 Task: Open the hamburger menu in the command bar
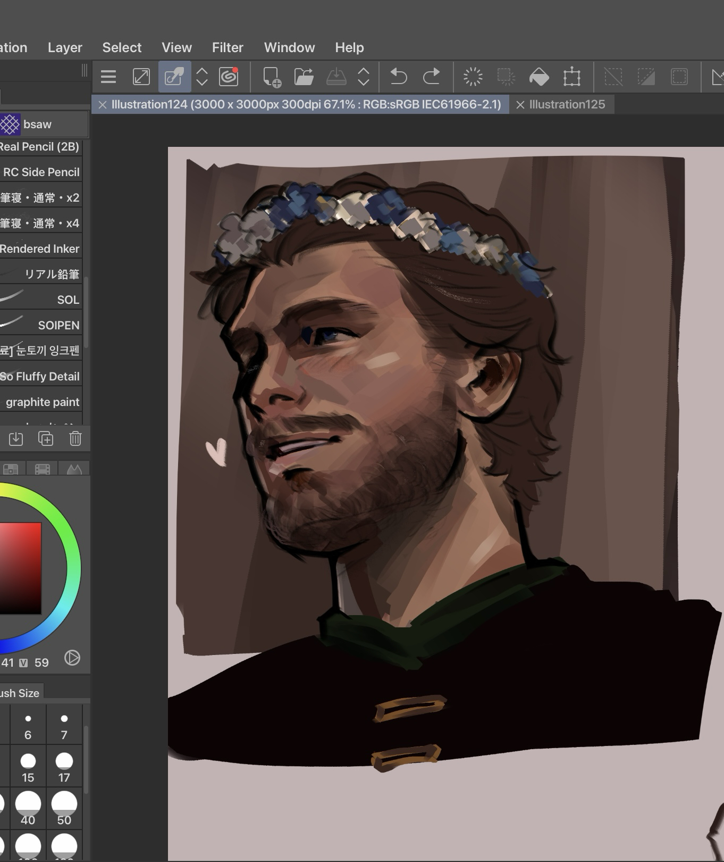click(x=108, y=77)
